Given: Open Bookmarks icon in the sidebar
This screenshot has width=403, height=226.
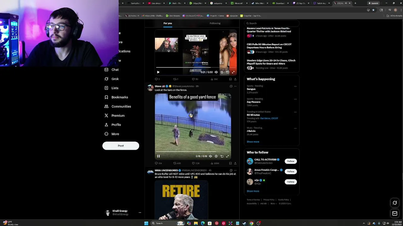Looking at the screenshot, I should tap(106, 97).
